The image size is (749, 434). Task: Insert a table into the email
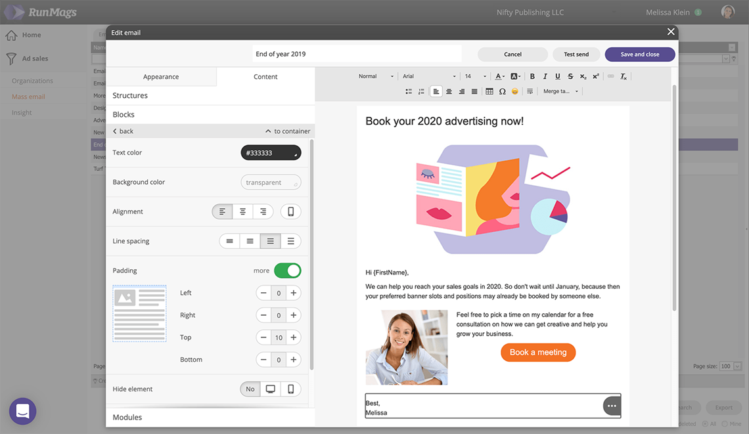click(489, 91)
